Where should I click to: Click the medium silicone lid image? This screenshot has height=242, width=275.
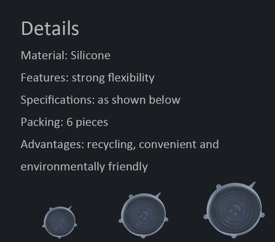pos(143,216)
